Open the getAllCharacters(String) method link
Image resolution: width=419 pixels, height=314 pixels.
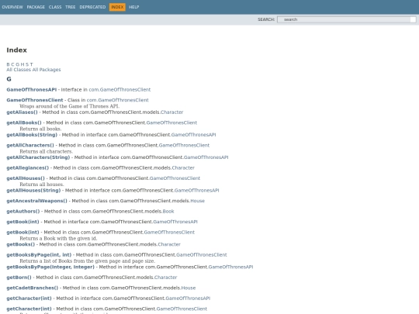pos(38,157)
